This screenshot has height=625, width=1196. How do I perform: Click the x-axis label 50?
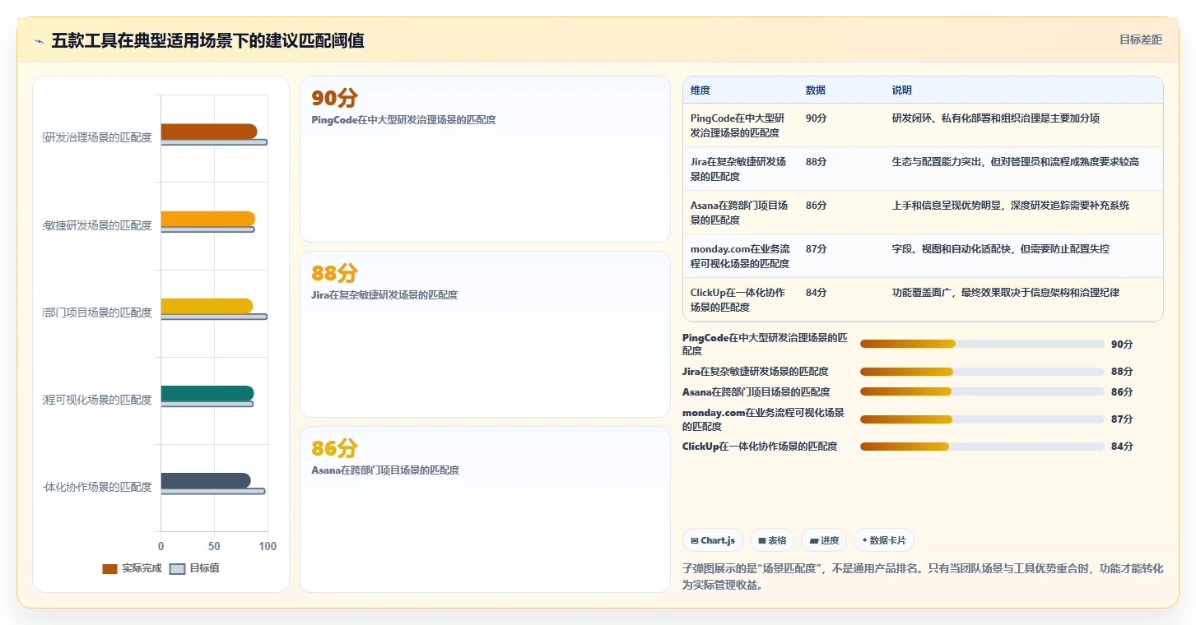[x=214, y=546]
